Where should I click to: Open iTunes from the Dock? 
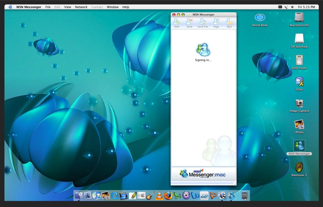click(96, 195)
